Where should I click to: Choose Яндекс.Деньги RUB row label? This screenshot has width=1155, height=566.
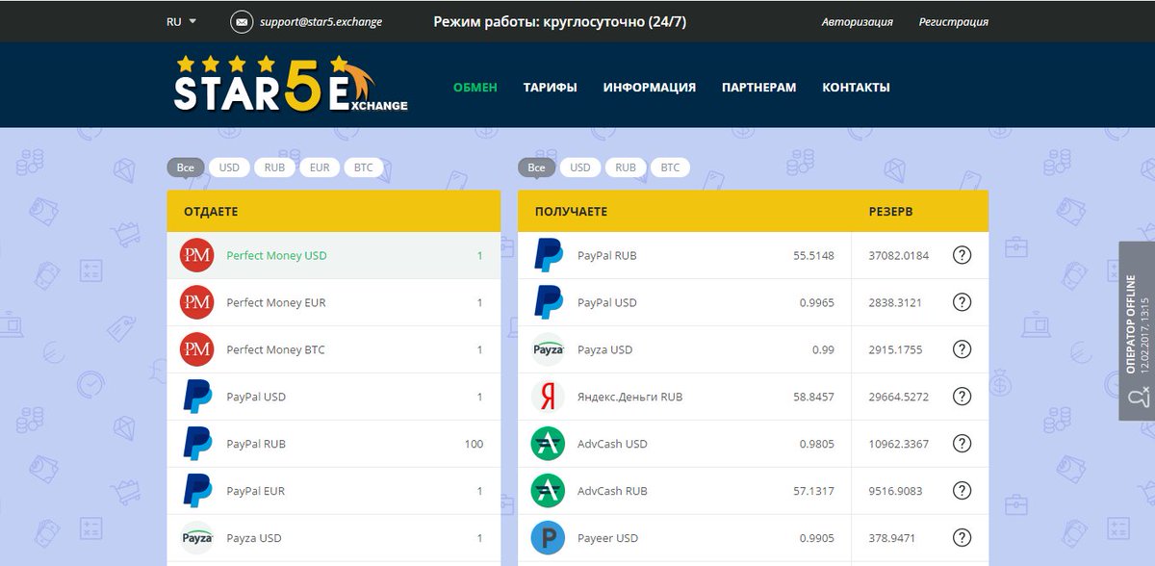click(630, 397)
